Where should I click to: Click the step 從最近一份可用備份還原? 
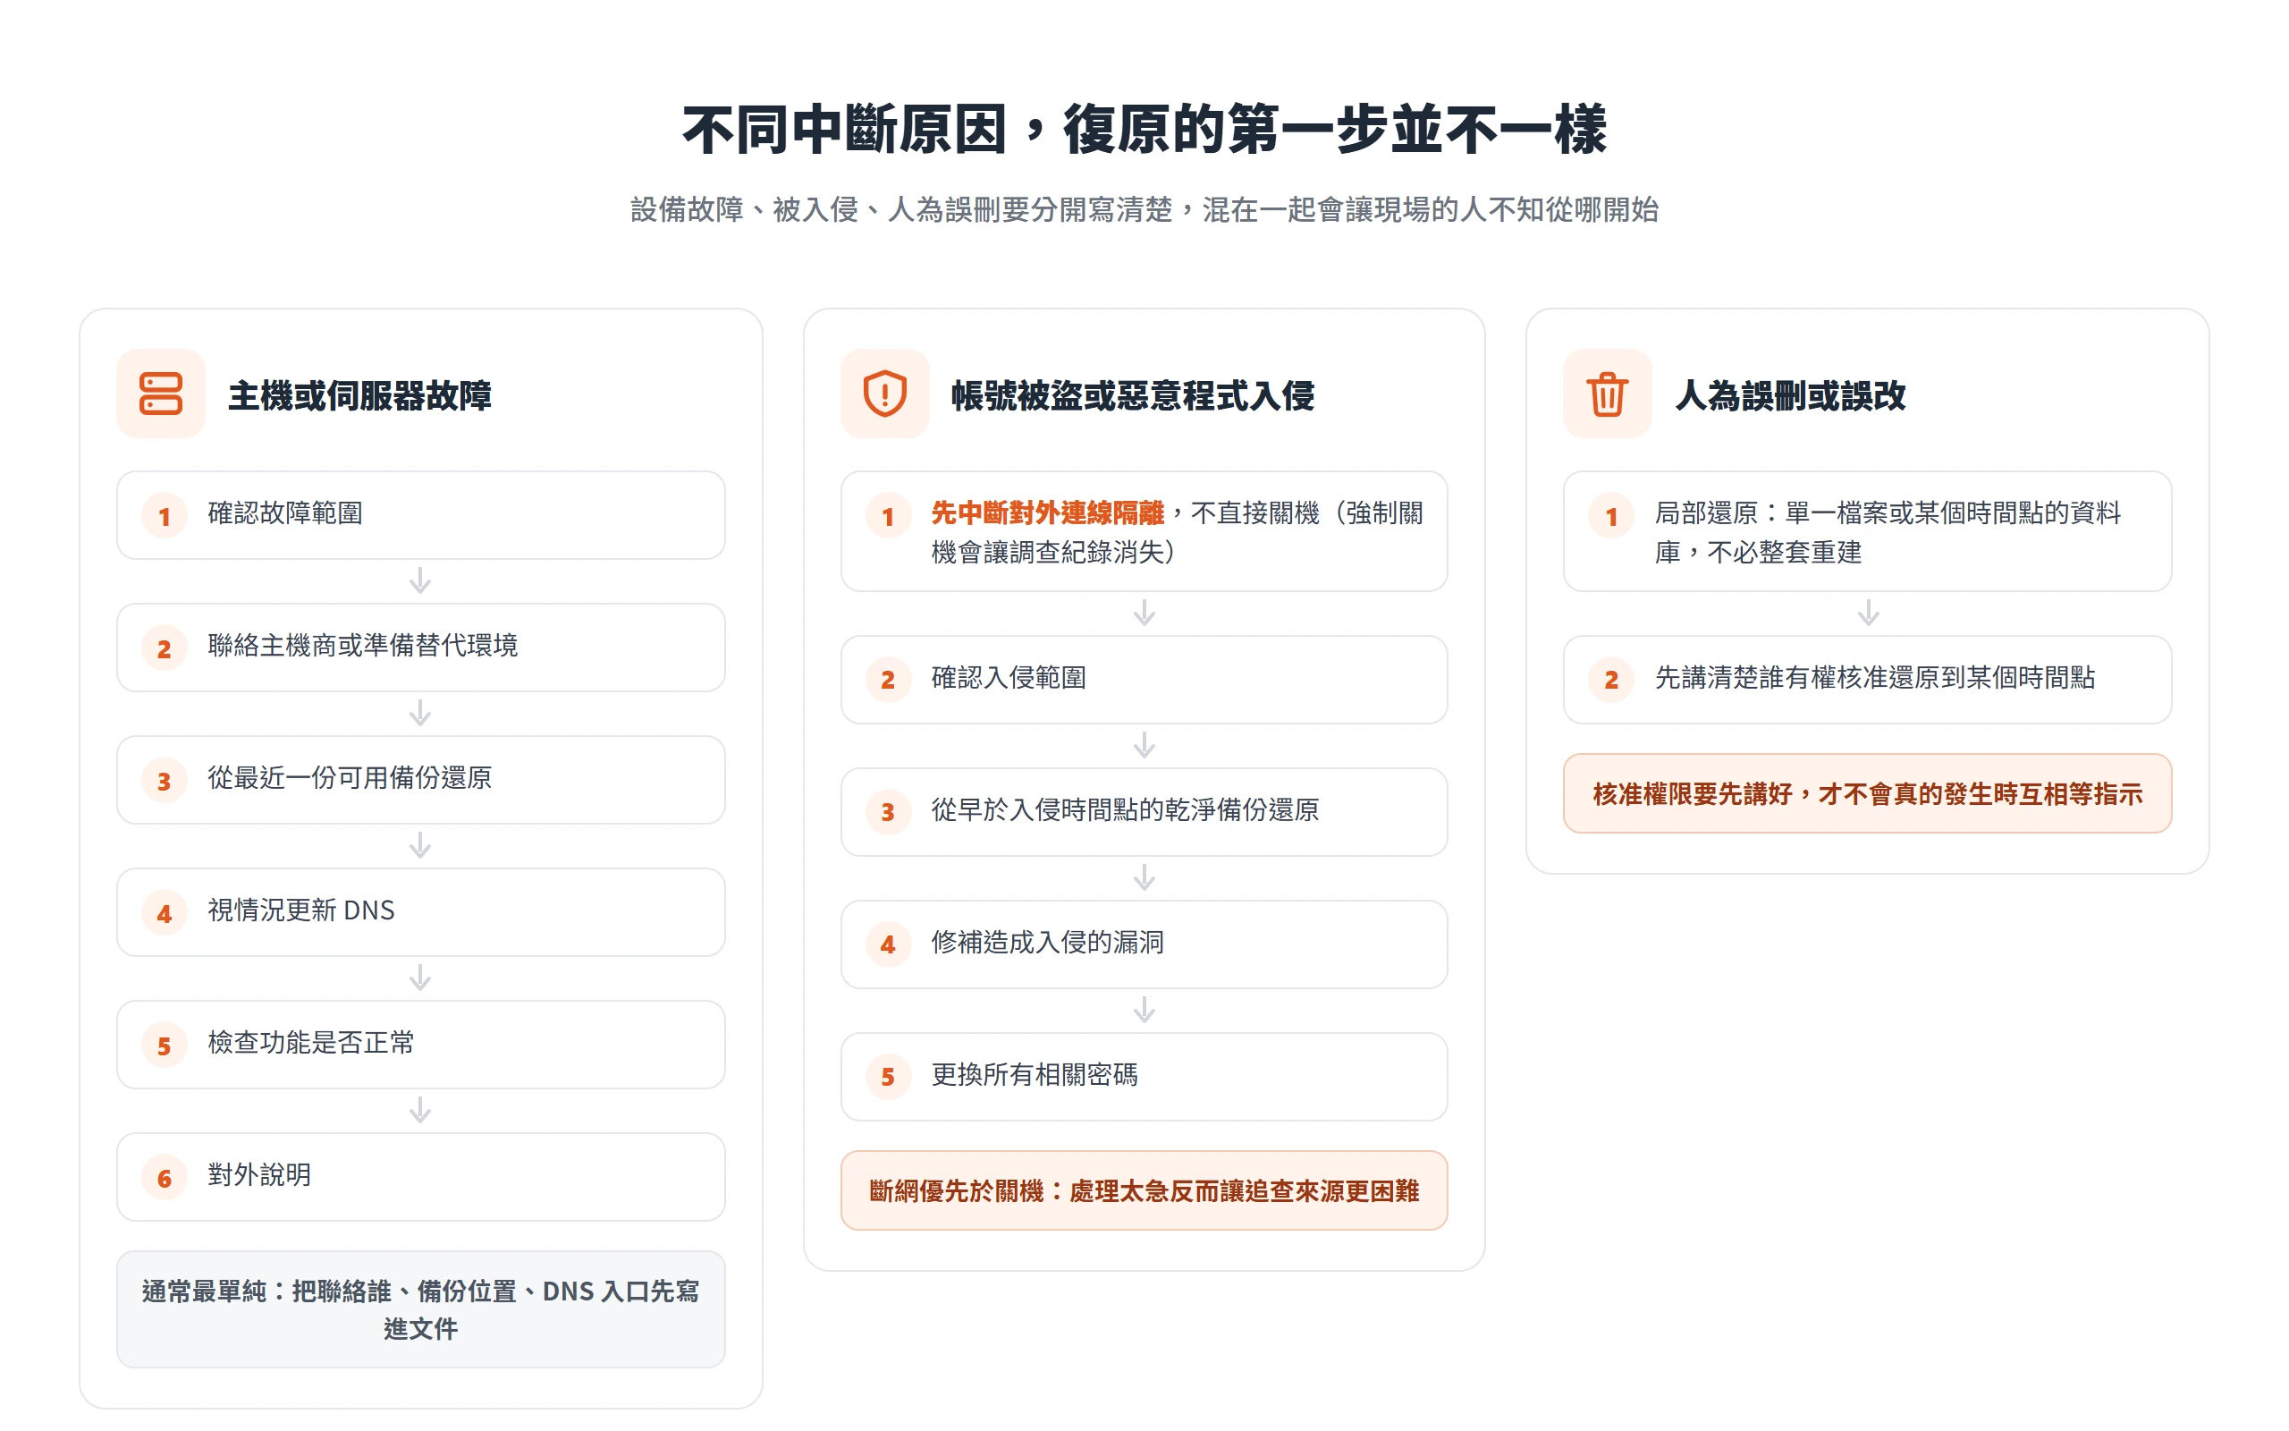[421, 780]
